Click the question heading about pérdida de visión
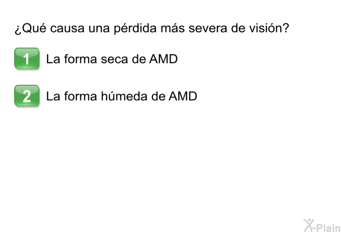 pos(152,28)
